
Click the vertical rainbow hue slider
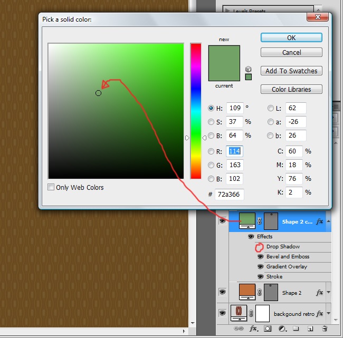click(196, 111)
